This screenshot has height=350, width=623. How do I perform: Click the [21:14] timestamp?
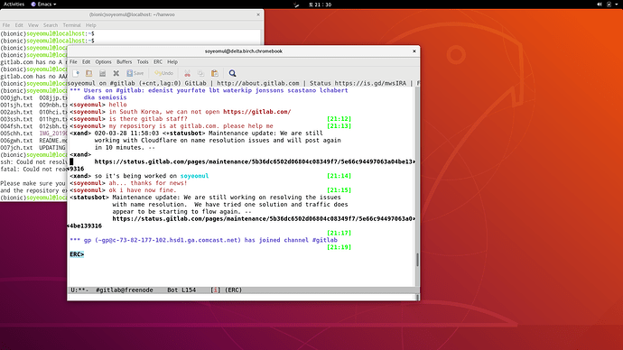pos(339,176)
